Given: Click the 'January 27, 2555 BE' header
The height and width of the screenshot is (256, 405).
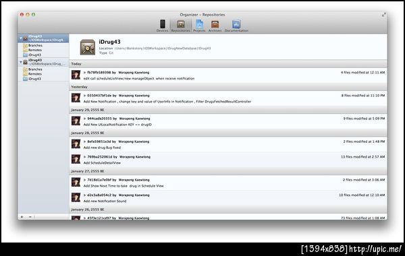Looking at the screenshot, I should 228,171.
